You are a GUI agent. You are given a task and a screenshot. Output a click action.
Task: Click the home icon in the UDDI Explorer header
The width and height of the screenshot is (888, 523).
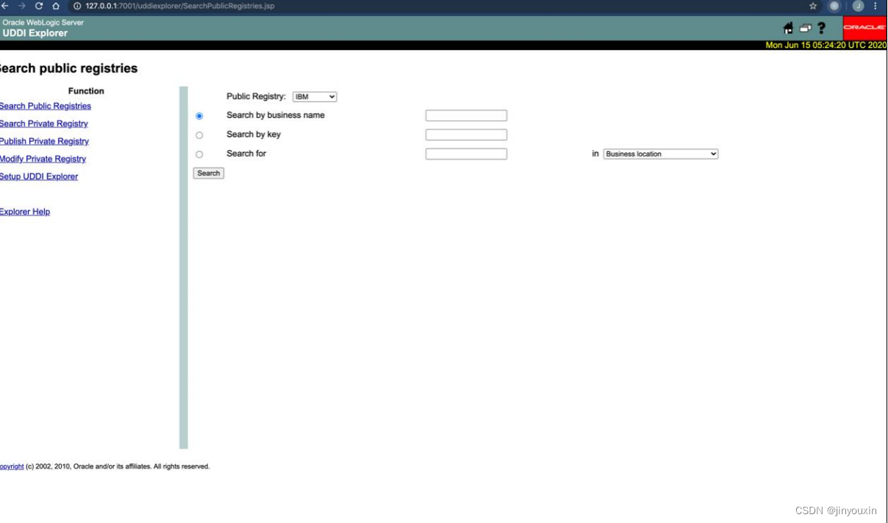[x=787, y=28]
